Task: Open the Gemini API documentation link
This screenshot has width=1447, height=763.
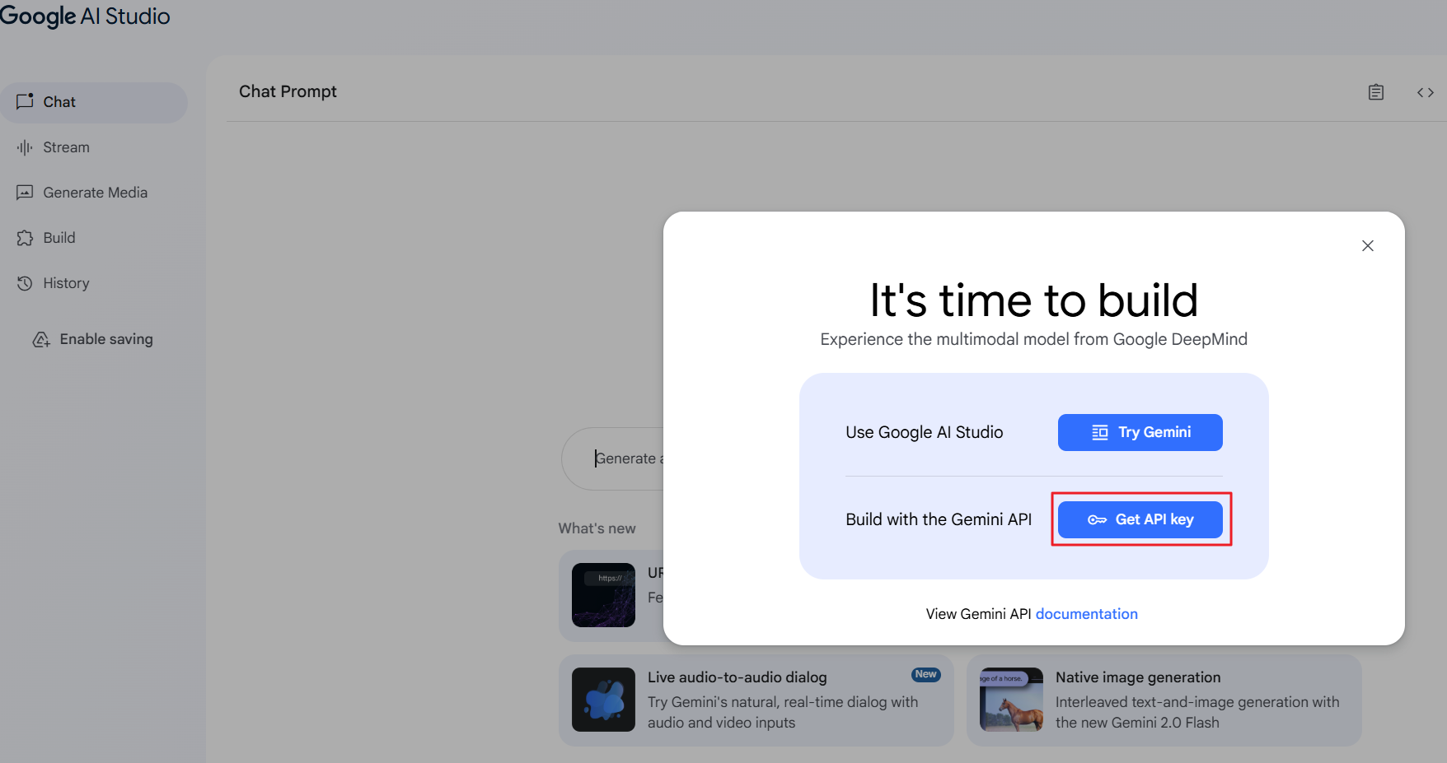Action: pyautogui.click(x=1086, y=614)
